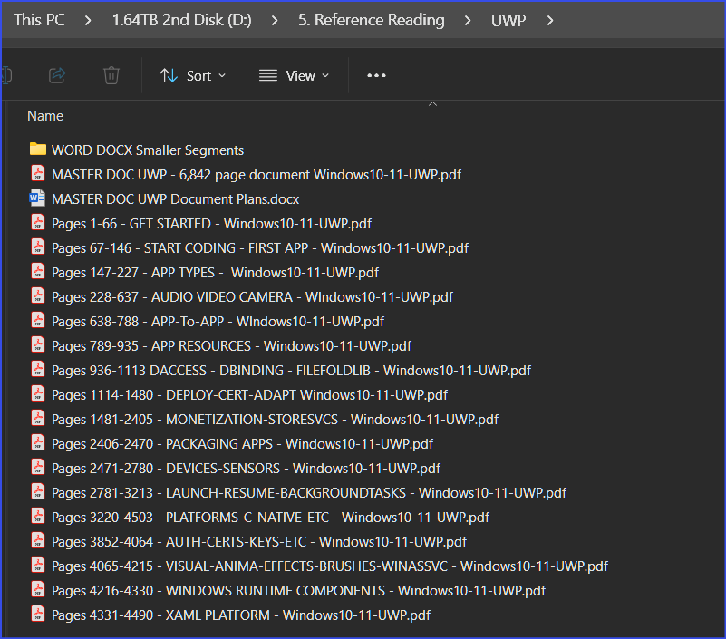Click 'This PC' in the breadcrumb
The width and height of the screenshot is (726, 639).
39,20
